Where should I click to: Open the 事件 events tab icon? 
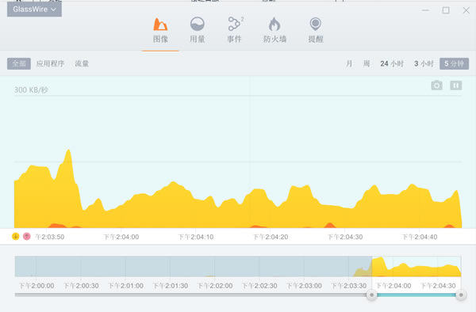click(x=234, y=24)
